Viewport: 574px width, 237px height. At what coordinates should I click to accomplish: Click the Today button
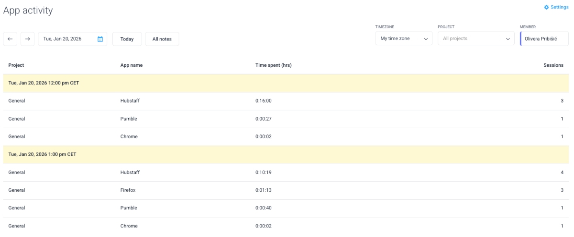(x=127, y=39)
